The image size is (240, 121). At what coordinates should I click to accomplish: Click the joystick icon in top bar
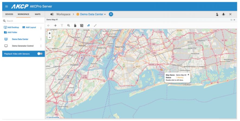(x=217, y=14)
